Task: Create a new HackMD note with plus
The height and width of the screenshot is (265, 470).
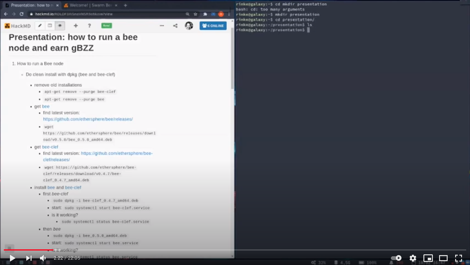Action: (76, 26)
